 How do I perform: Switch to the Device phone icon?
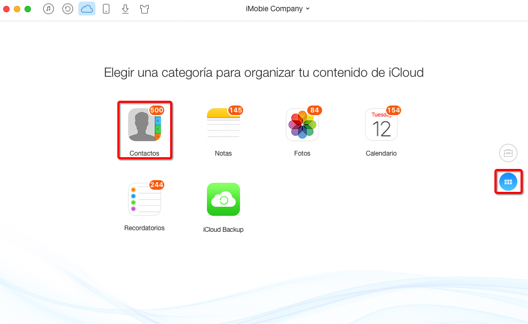click(x=106, y=9)
